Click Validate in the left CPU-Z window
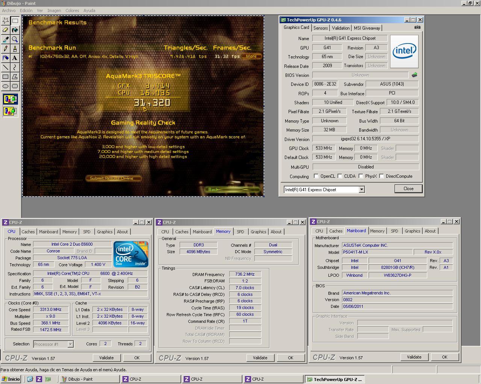 106,358
